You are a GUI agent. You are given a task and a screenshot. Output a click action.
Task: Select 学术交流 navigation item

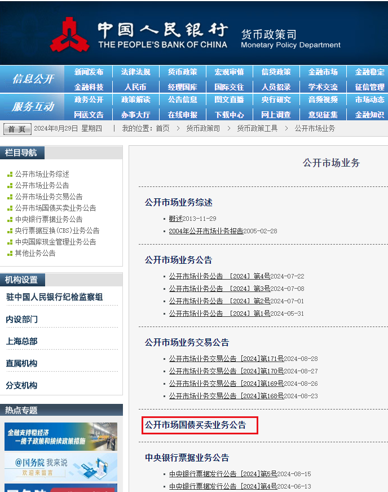click(323, 87)
